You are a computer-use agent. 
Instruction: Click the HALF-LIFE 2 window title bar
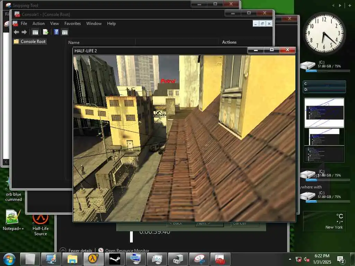(159, 51)
